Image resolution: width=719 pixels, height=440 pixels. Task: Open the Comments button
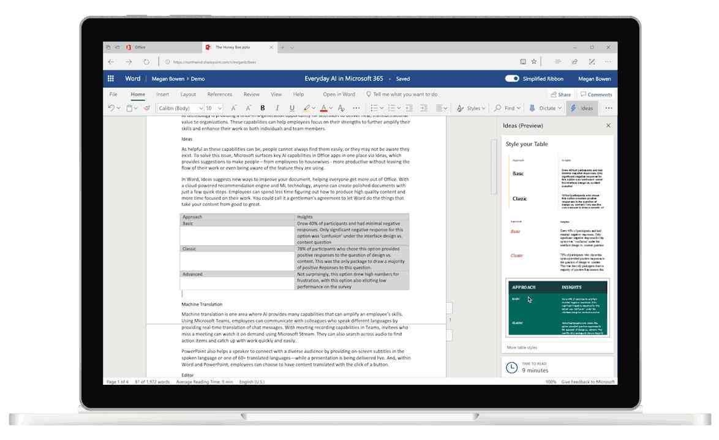coord(596,94)
